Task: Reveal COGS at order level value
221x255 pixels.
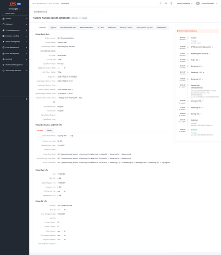Action: [65, 68]
